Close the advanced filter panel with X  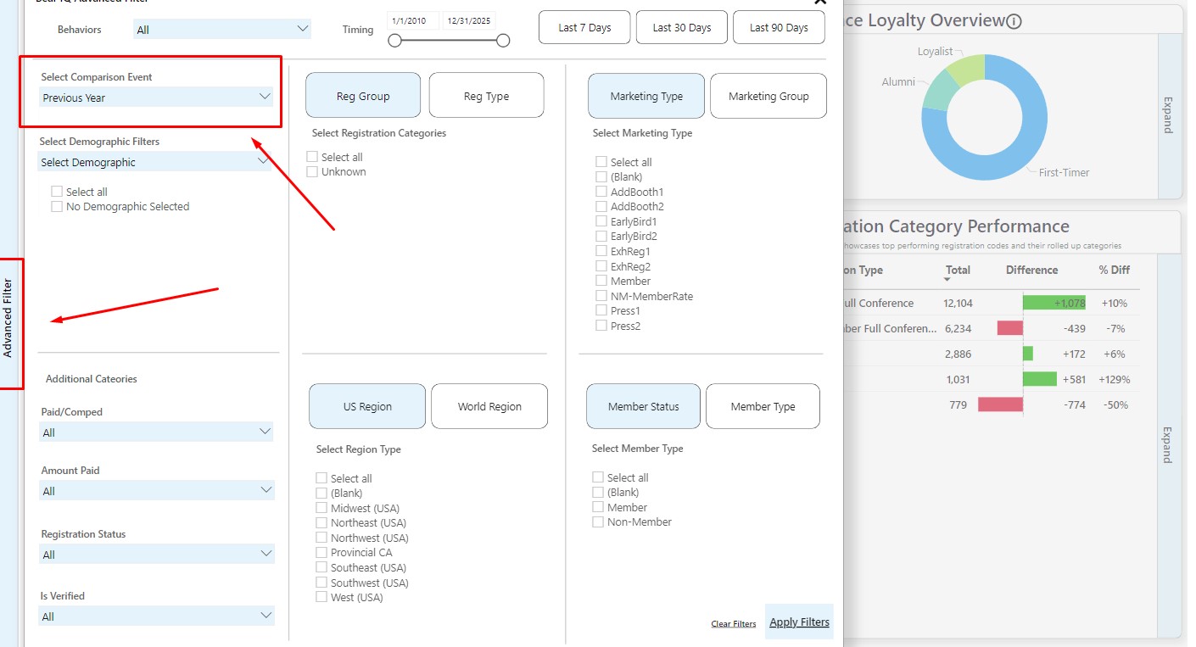pyautogui.click(x=819, y=3)
